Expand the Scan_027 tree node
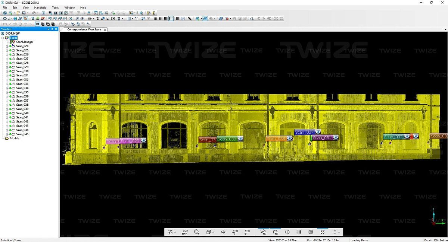This screenshot has height=242, width=448. pyautogui.click(x=7, y=59)
